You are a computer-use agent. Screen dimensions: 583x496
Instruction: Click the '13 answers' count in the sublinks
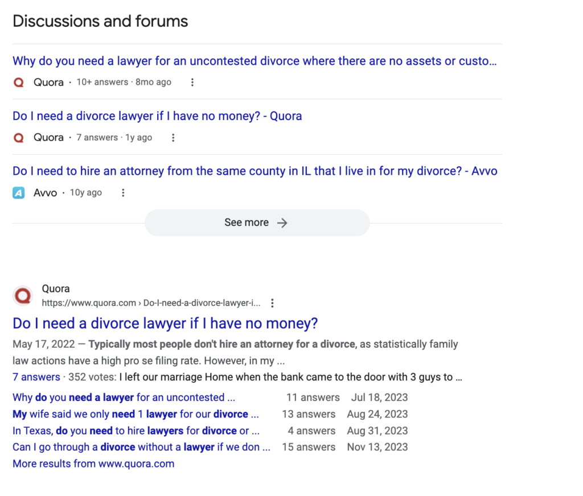tap(309, 414)
